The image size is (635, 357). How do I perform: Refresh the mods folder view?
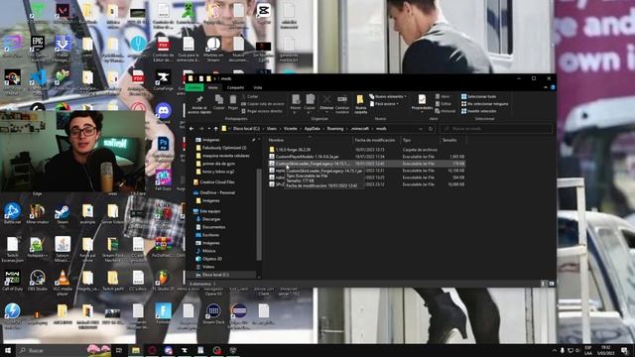431,129
